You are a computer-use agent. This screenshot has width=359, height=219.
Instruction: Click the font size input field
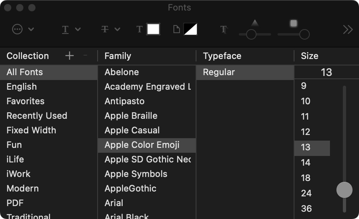click(326, 72)
